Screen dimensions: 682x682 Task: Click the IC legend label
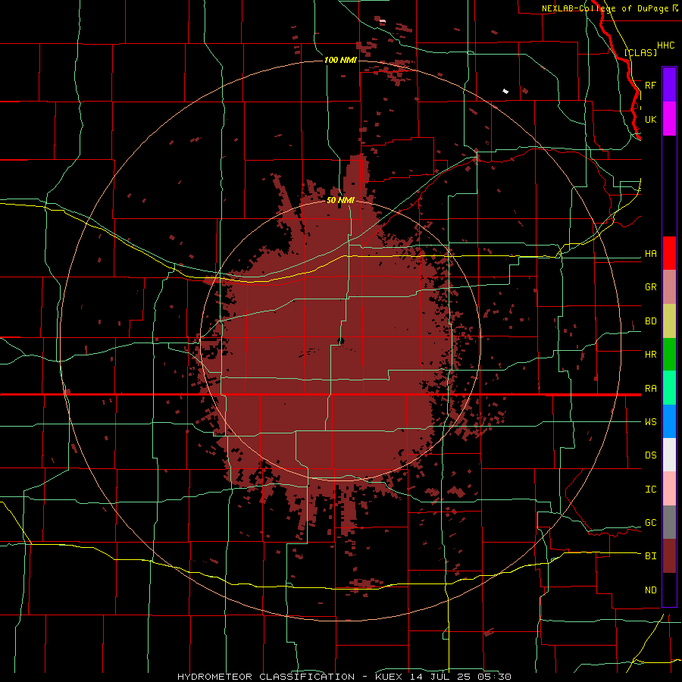click(x=651, y=490)
